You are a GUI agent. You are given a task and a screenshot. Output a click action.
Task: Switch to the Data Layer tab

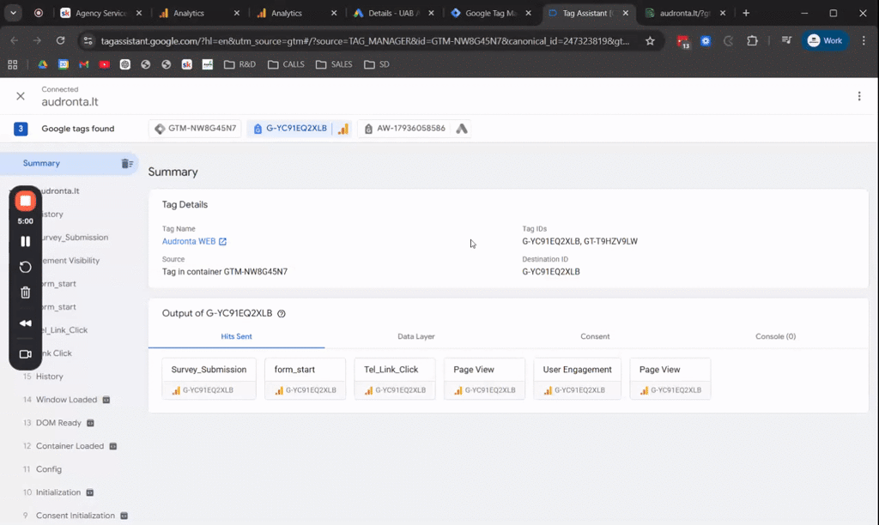416,336
